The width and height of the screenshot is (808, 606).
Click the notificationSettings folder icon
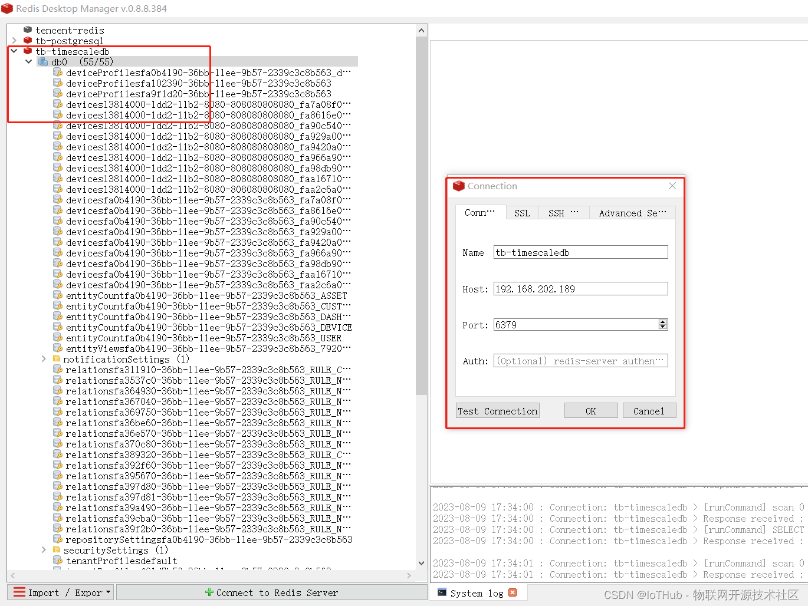[x=57, y=358]
